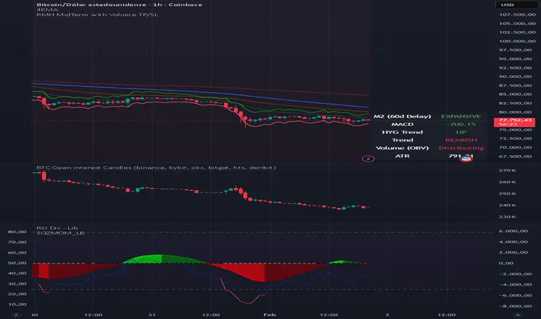Click the EXPANSIVE status value
541x319 pixels.
click(x=461, y=116)
